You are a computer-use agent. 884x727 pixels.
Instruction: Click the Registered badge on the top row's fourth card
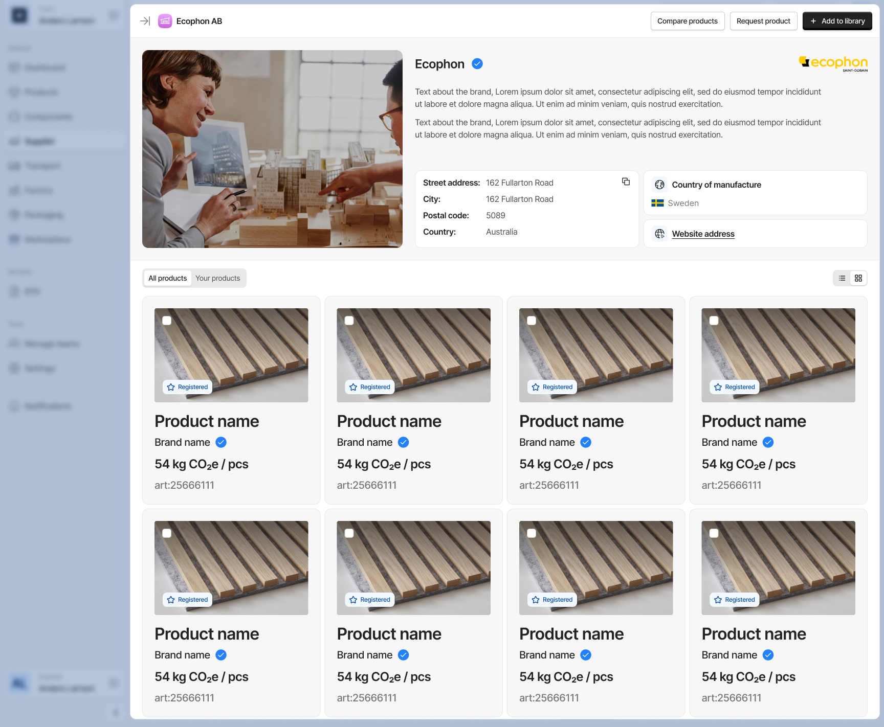pos(735,387)
